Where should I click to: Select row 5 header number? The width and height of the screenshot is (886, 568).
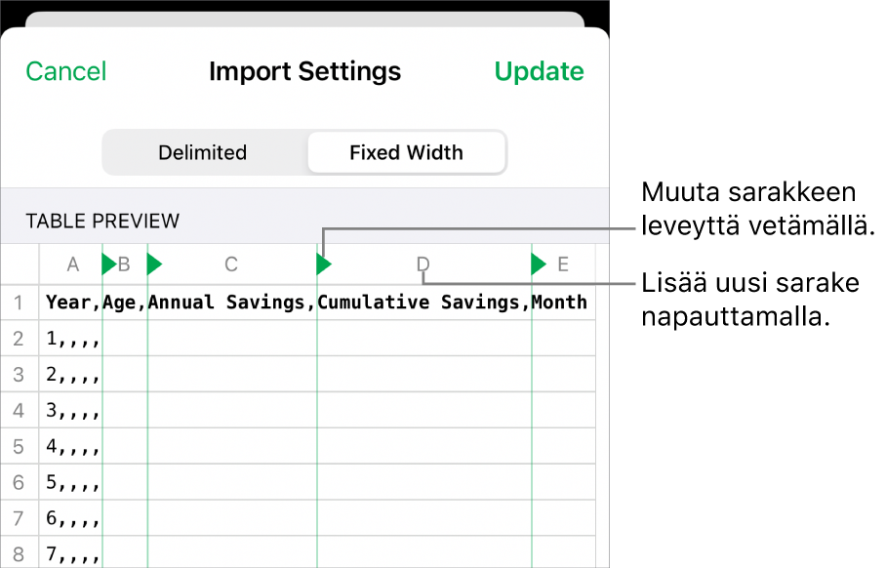(19, 447)
